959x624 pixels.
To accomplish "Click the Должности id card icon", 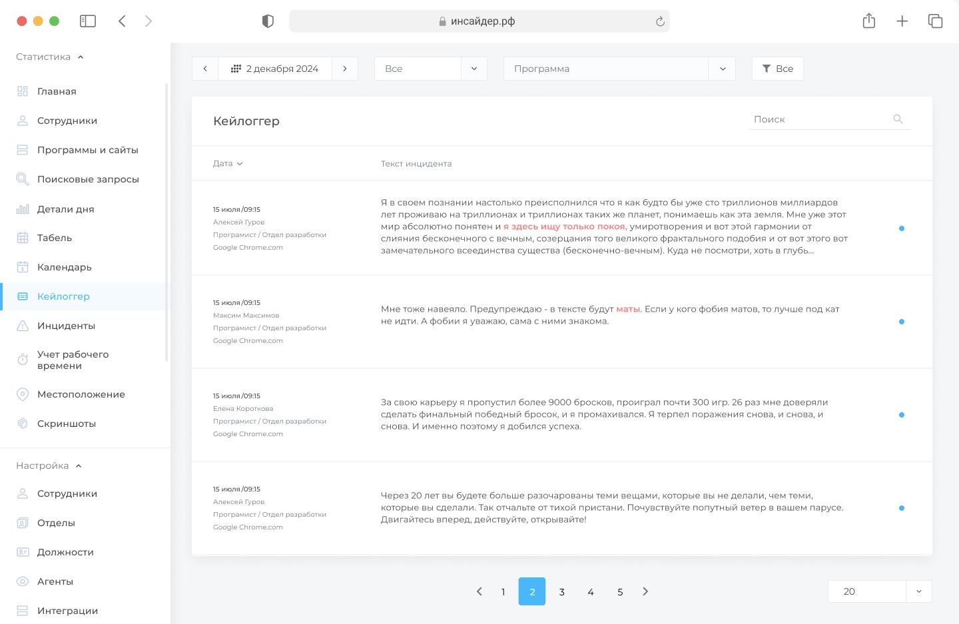I will [23, 552].
